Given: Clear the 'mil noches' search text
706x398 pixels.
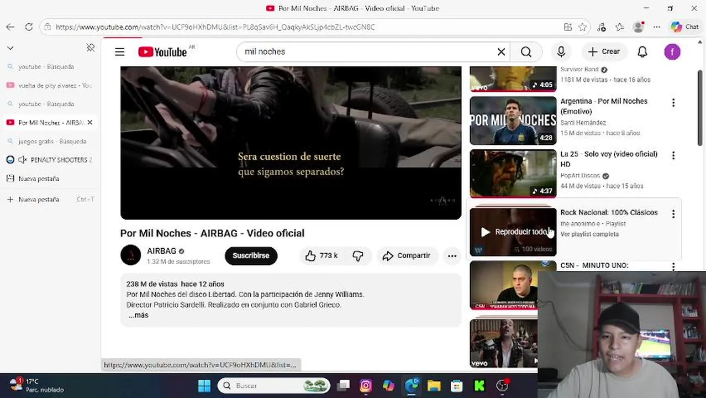Looking at the screenshot, I should [501, 52].
